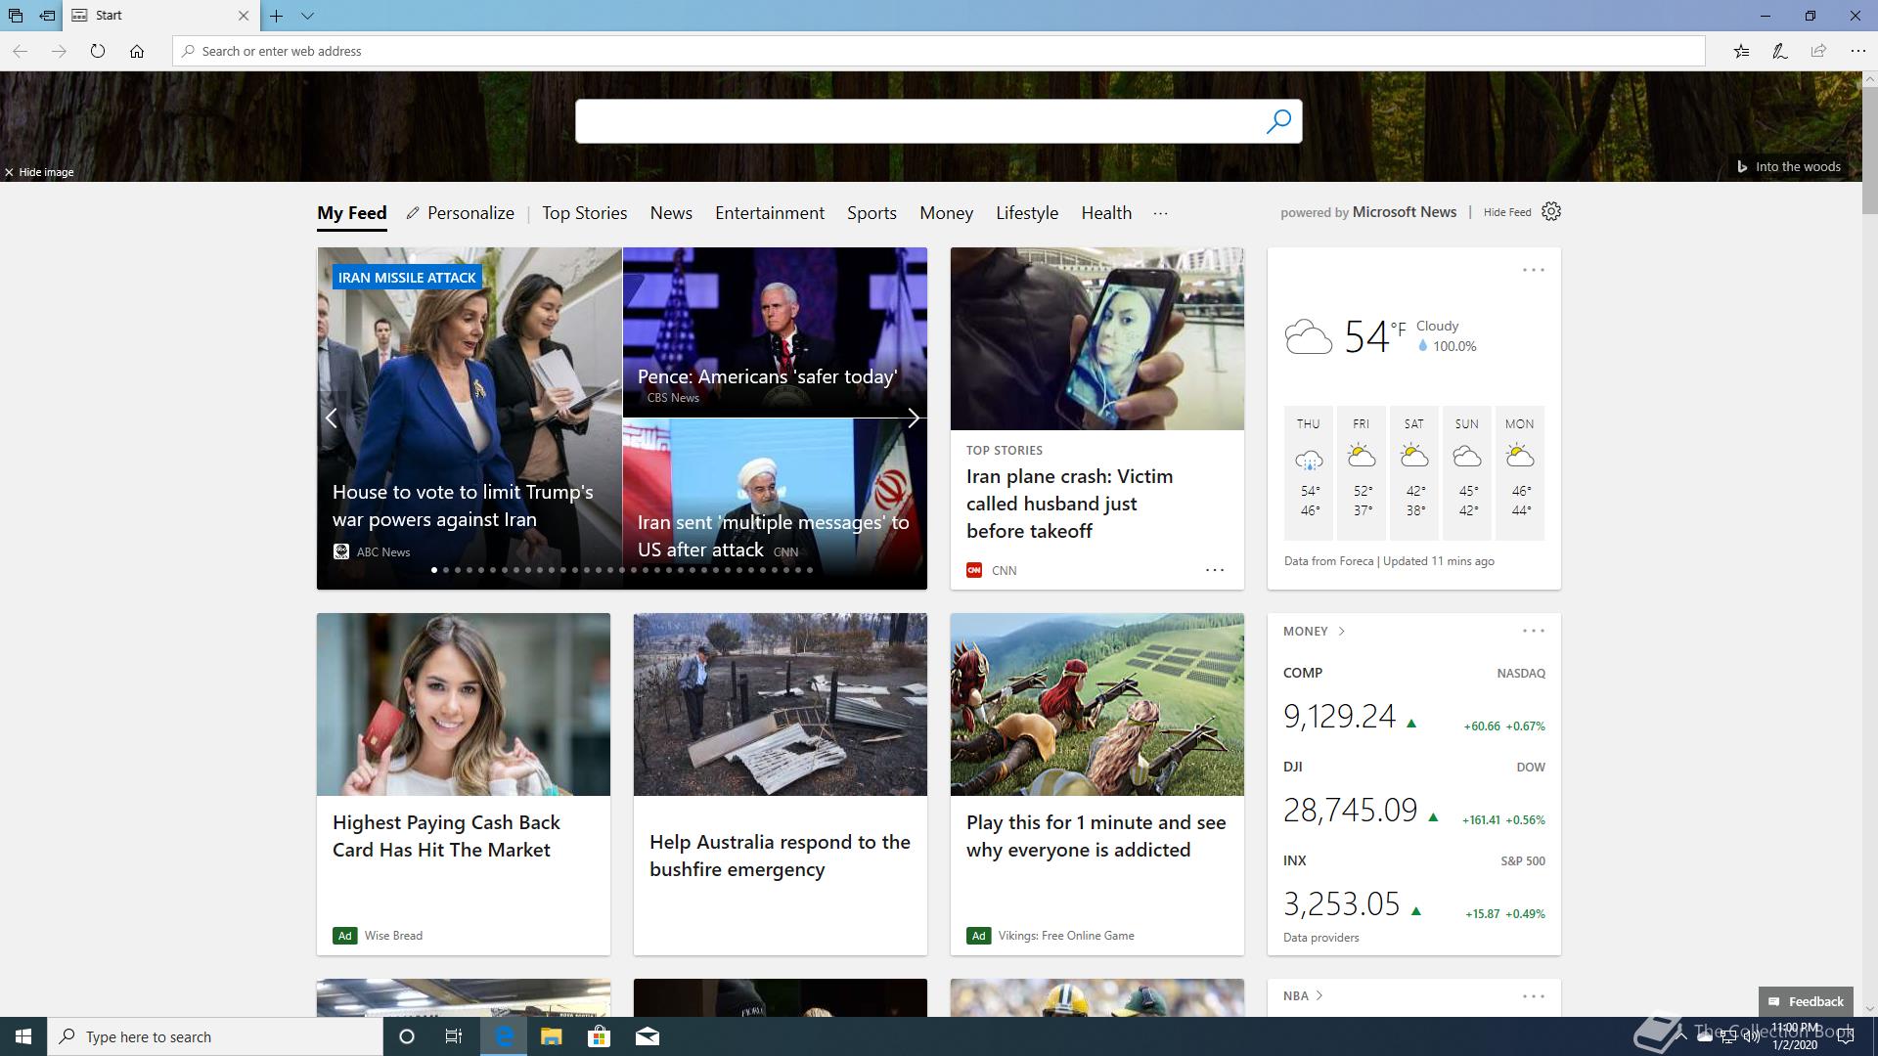1878x1056 pixels.
Task: Open 'Help Australia respond to the bushfire' story
Action: tap(781, 784)
